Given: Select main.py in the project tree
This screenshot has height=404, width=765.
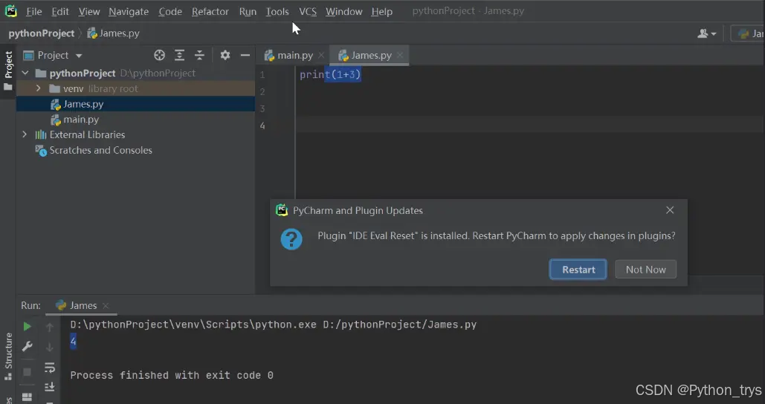Looking at the screenshot, I should pyautogui.click(x=135, y=120).
